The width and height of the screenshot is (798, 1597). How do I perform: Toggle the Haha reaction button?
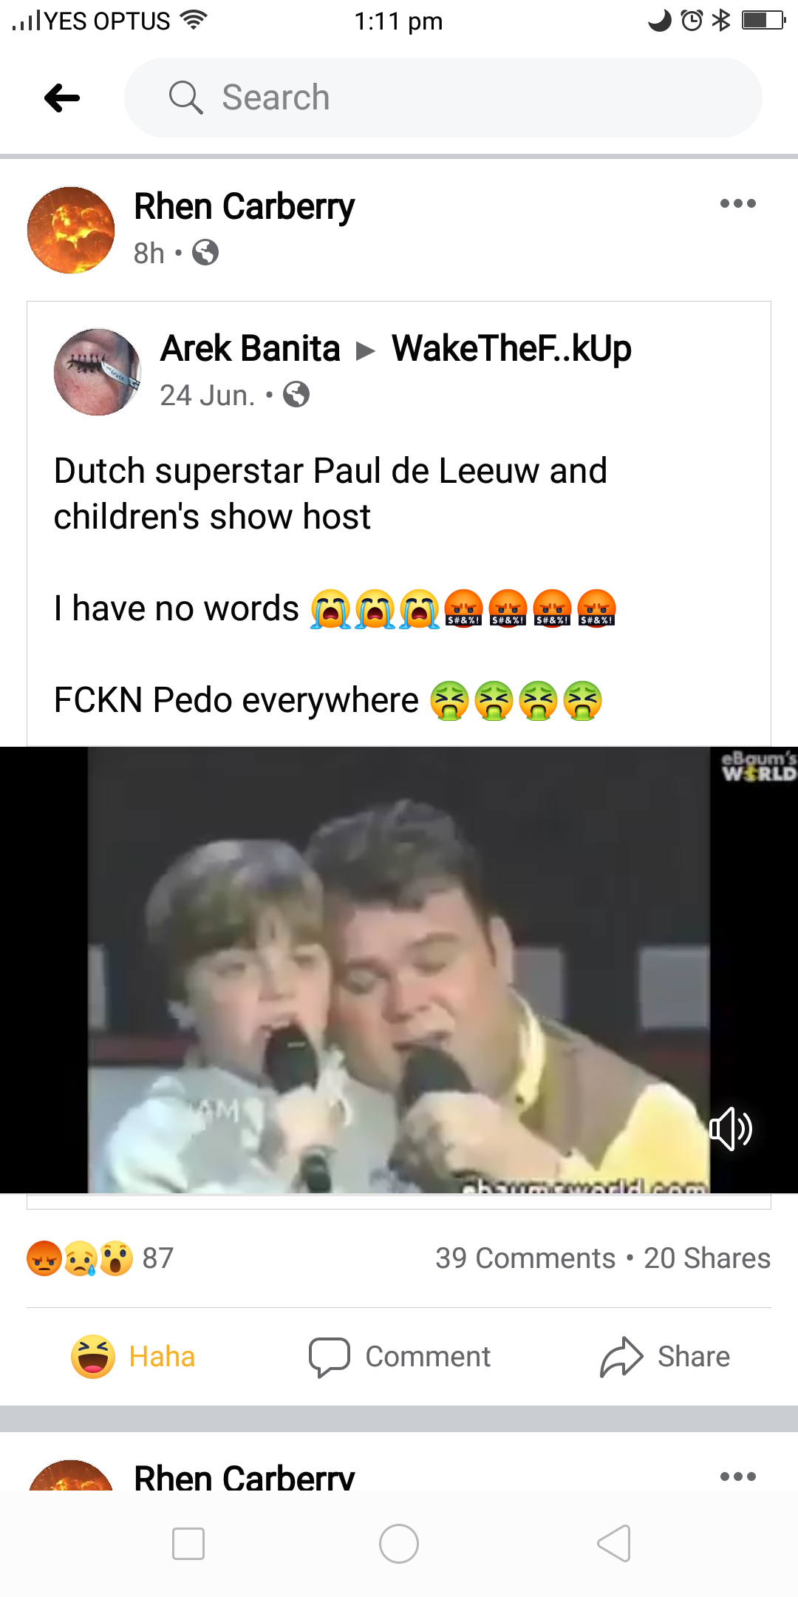pyautogui.click(x=133, y=1357)
